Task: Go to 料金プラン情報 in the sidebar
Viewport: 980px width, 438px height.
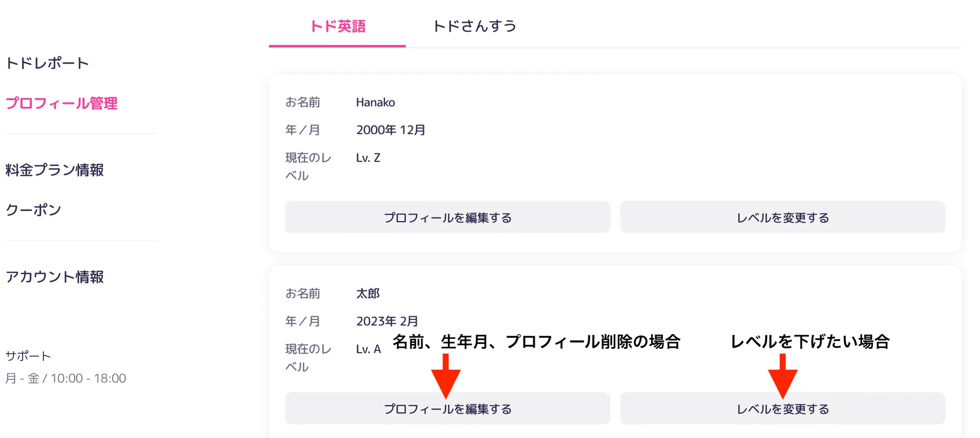Action: pyautogui.click(x=55, y=170)
